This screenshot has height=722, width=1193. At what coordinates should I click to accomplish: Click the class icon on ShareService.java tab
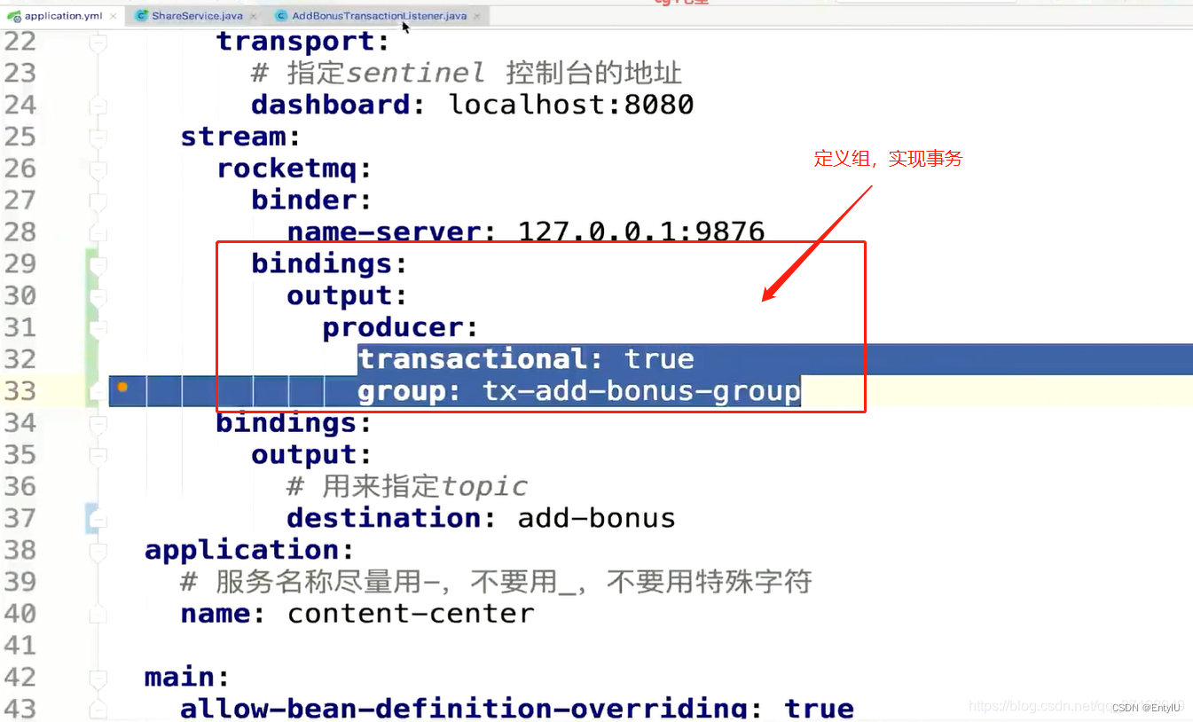tap(141, 16)
